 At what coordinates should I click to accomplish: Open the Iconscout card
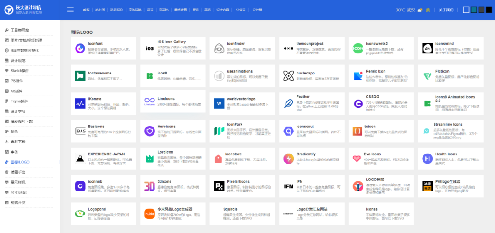coord(312,131)
